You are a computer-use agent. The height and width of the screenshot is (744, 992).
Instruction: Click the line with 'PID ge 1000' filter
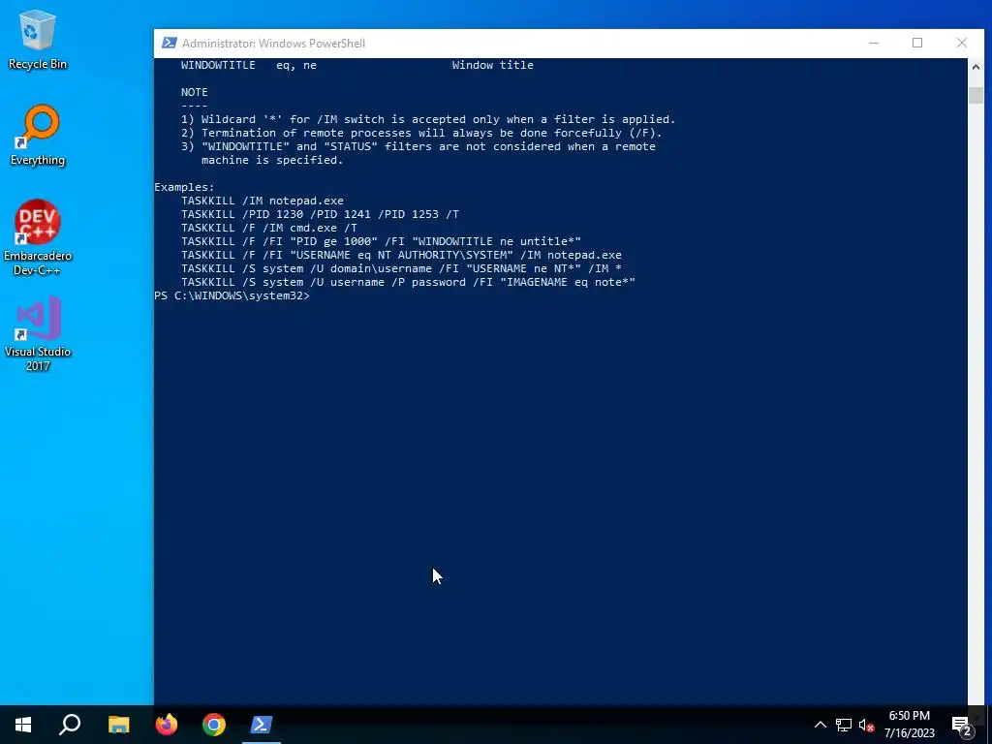click(381, 241)
